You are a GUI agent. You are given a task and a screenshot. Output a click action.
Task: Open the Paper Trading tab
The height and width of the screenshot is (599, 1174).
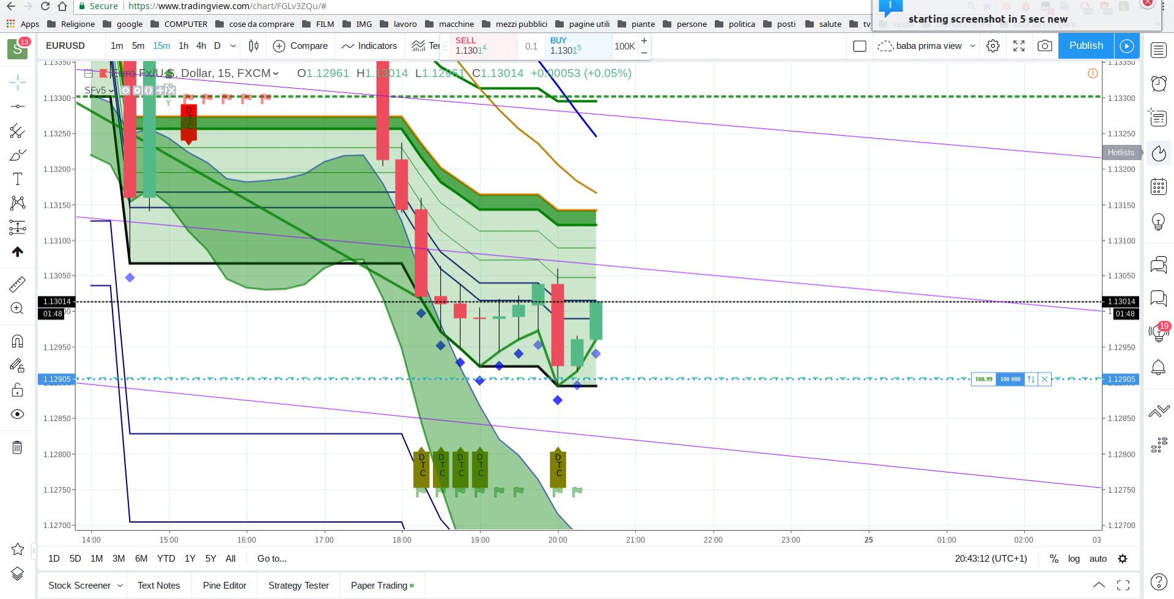coord(382,586)
